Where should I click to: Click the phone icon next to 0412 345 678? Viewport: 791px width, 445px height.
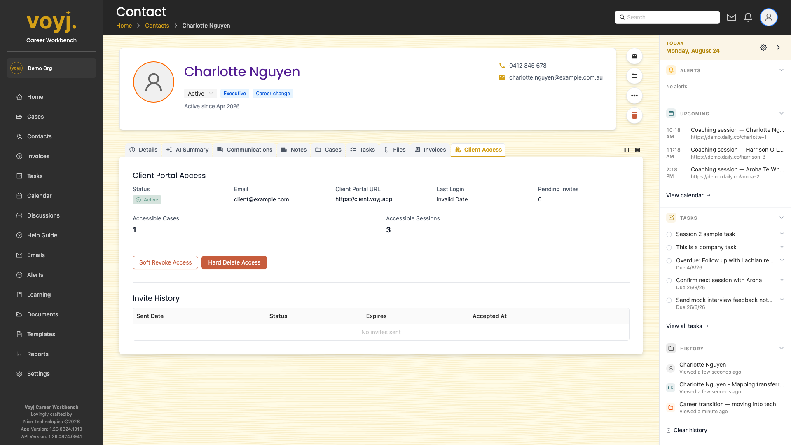(x=502, y=66)
